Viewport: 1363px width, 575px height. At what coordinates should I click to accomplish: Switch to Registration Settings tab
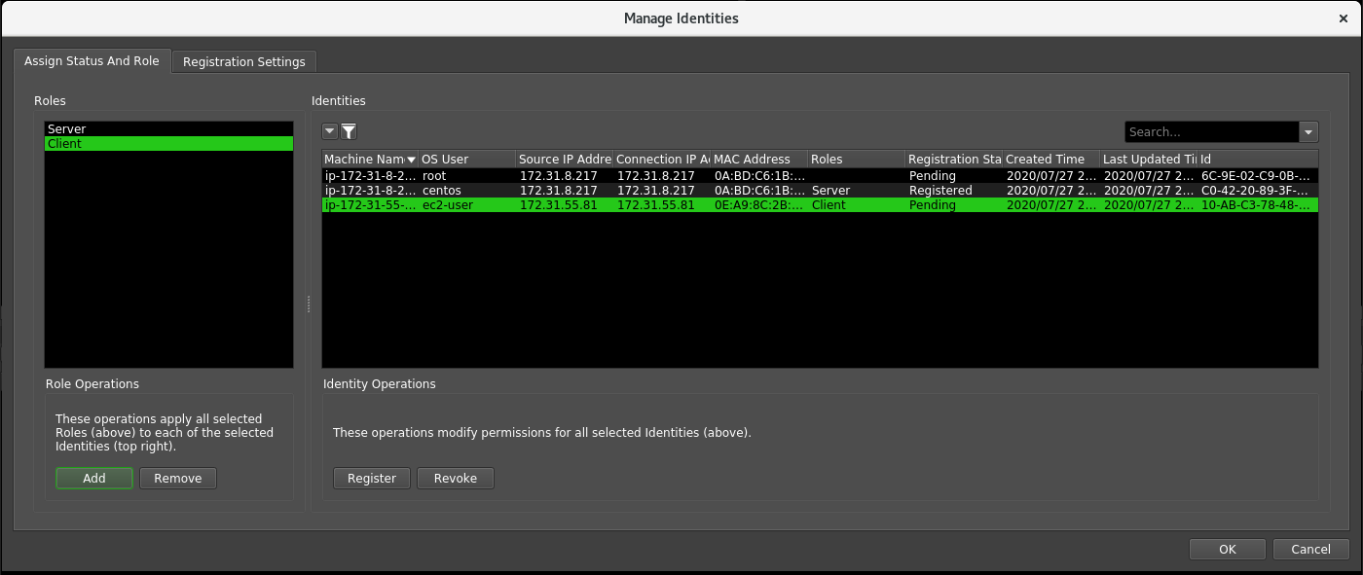243,61
